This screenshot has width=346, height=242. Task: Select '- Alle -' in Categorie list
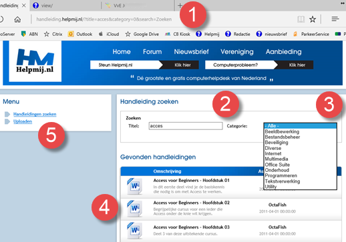(x=300, y=126)
